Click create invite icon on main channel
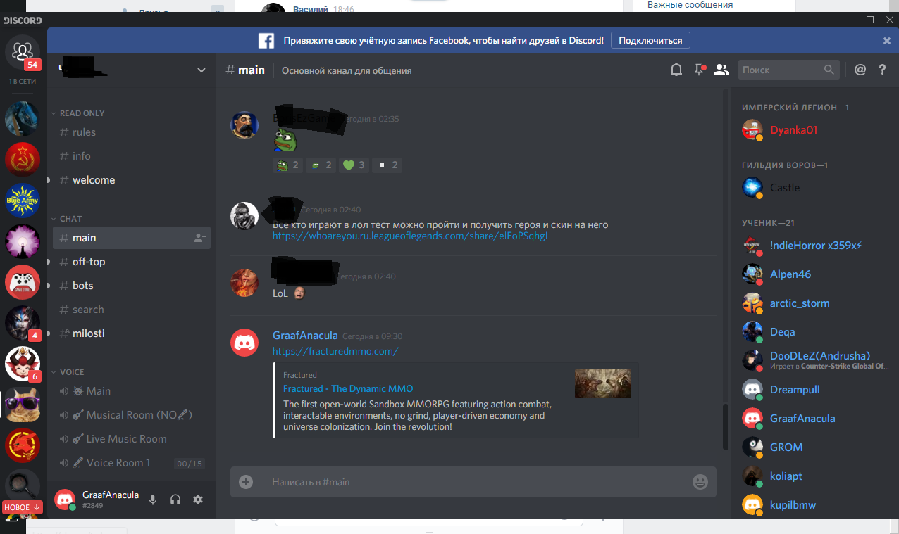The width and height of the screenshot is (899, 534). pos(200,238)
